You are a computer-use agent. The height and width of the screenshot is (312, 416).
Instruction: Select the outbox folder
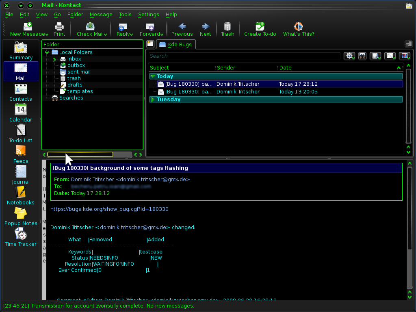tap(76, 65)
